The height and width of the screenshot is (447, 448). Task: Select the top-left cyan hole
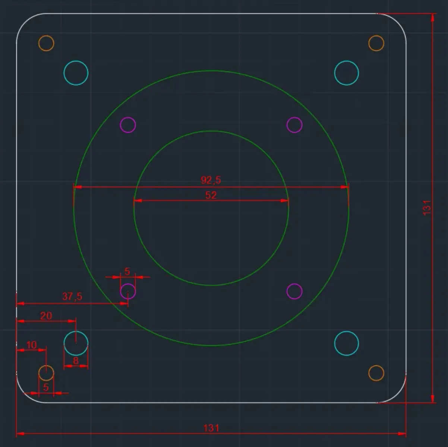pos(76,73)
